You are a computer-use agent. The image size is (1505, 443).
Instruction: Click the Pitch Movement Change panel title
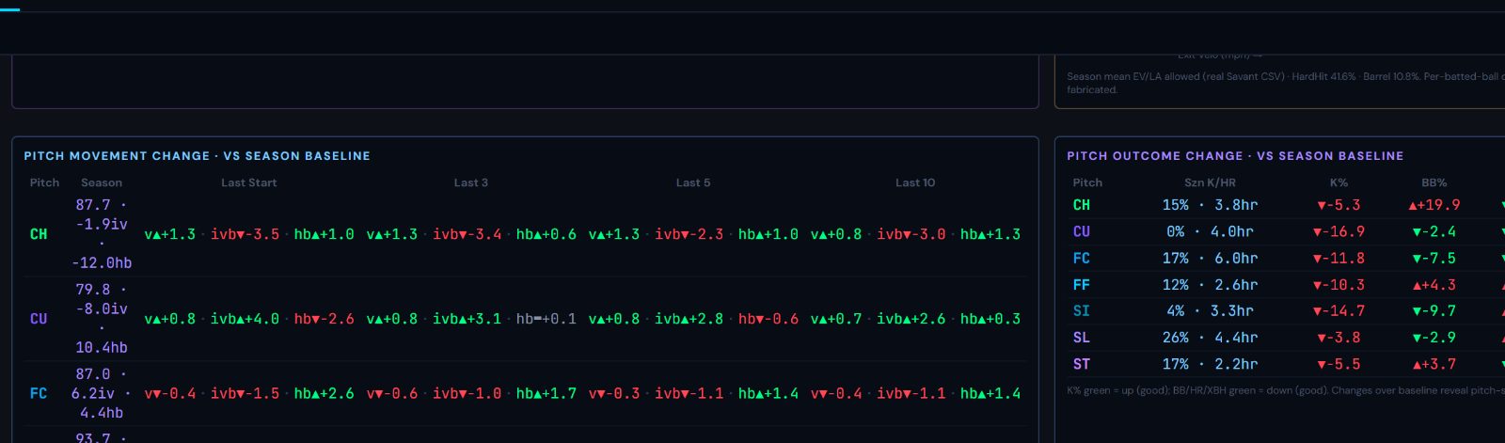[197, 156]
